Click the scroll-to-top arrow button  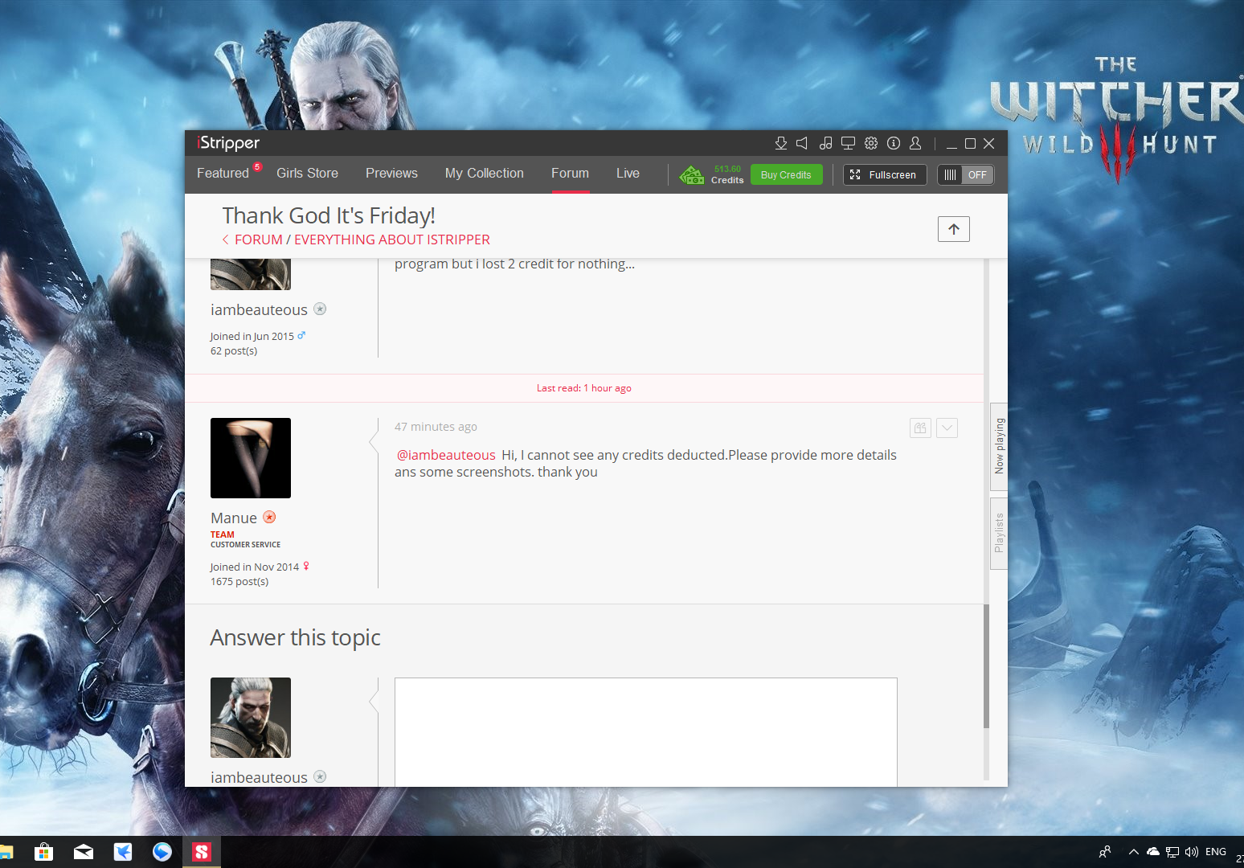tap(954, 229)
